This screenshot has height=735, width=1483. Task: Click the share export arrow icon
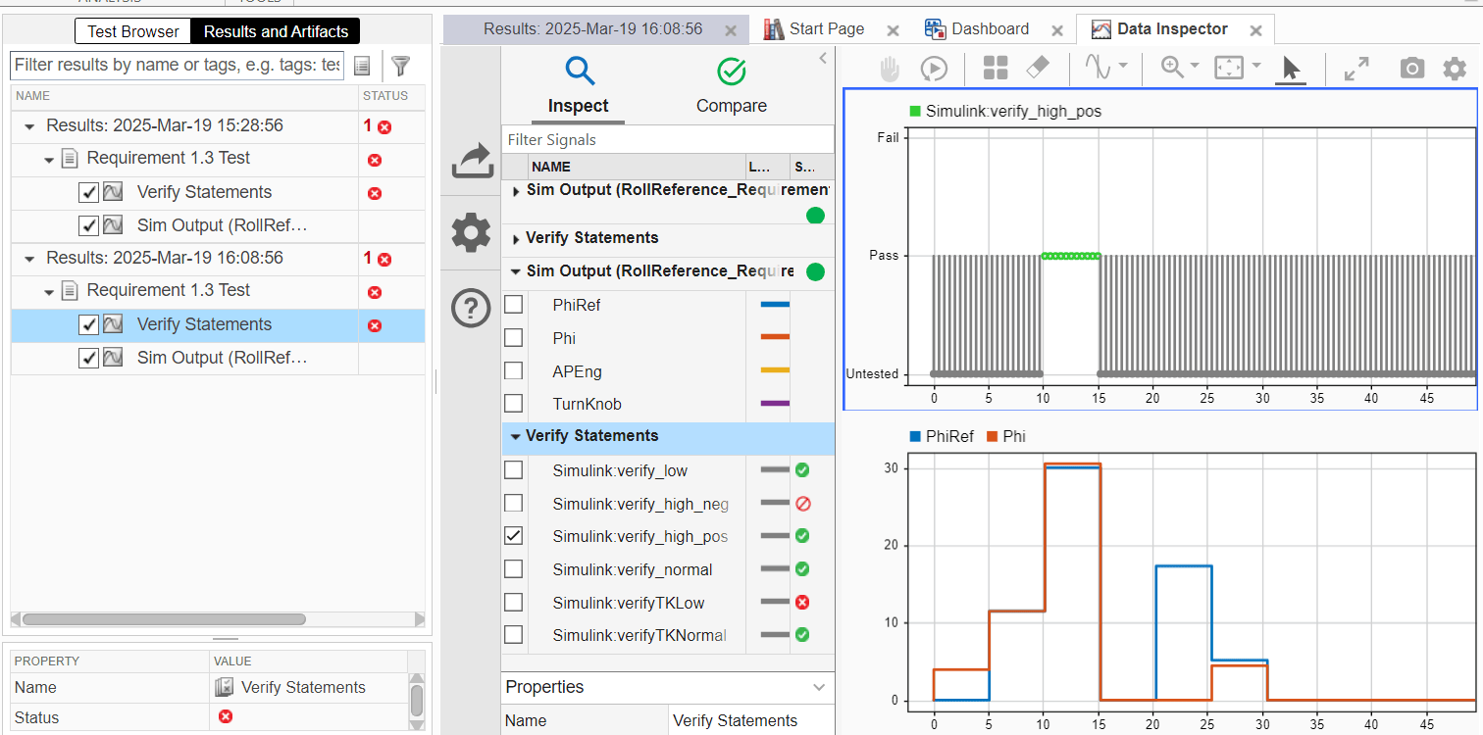coord(472,162)
